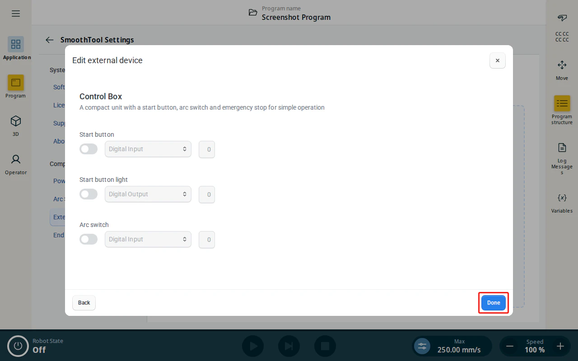Viewport: 578px width, 361px height.
Task: Open the Log Messages panel
Action: click(x=562, y=158)
